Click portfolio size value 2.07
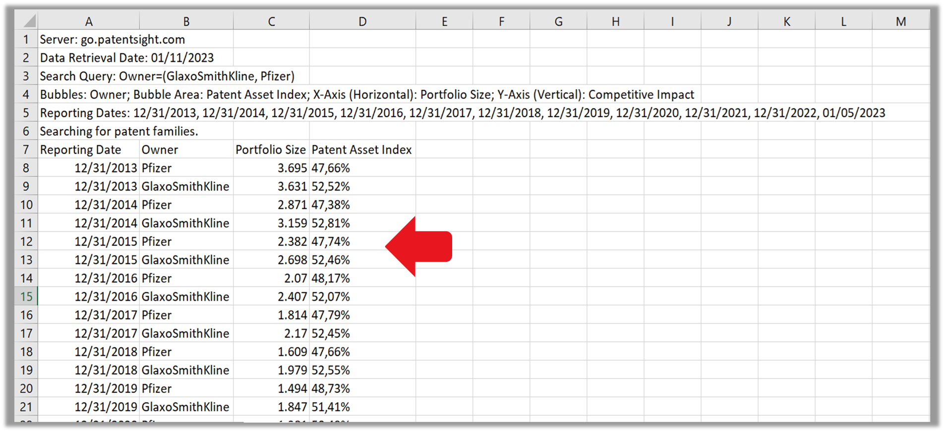The height and width of the screenshot is (432, 945). [x=271, y=278]
